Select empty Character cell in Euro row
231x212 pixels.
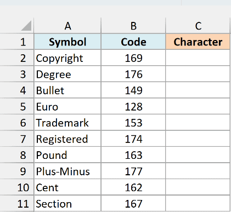(198, 106)
